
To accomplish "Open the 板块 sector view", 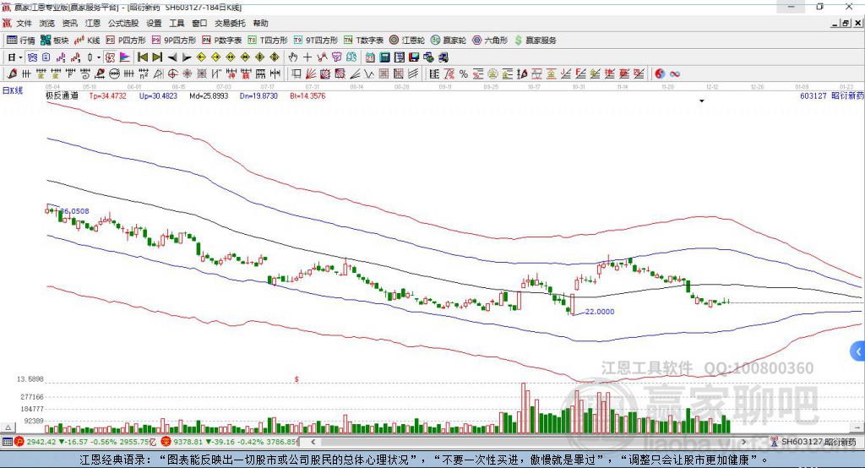I will click(x=55, y=41).
